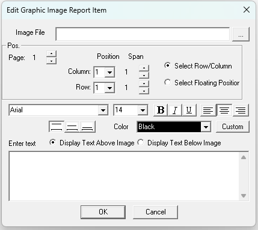Increase the Row span value
Image resolution: width=258 pixels, height=230 pixels.
click(x=144, y=83)
